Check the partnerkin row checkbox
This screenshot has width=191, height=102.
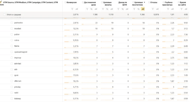12,23
